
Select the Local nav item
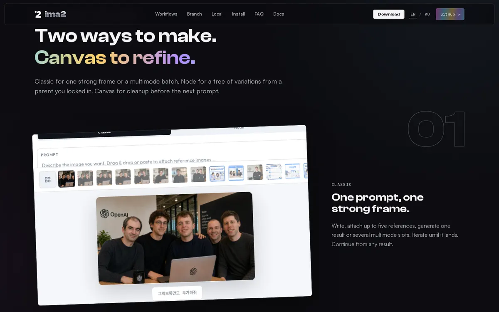click(x=217, y=14)
